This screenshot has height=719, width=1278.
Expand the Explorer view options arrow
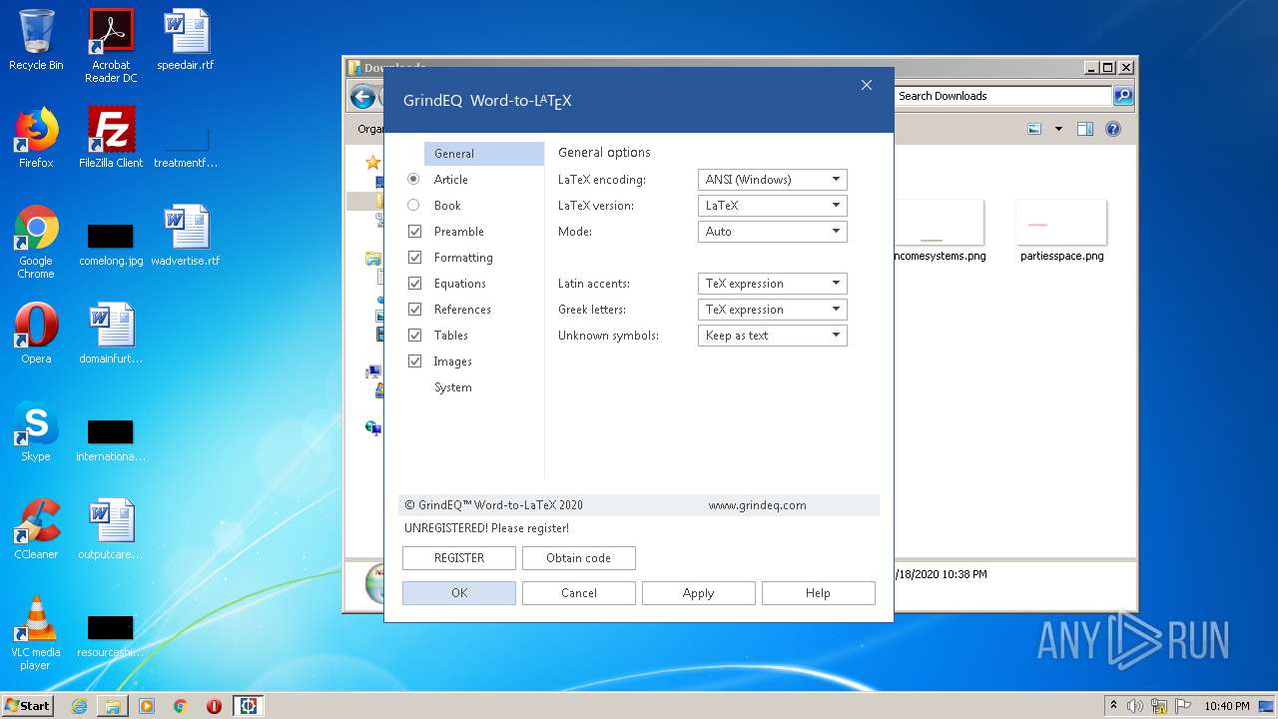point(1058,129)
